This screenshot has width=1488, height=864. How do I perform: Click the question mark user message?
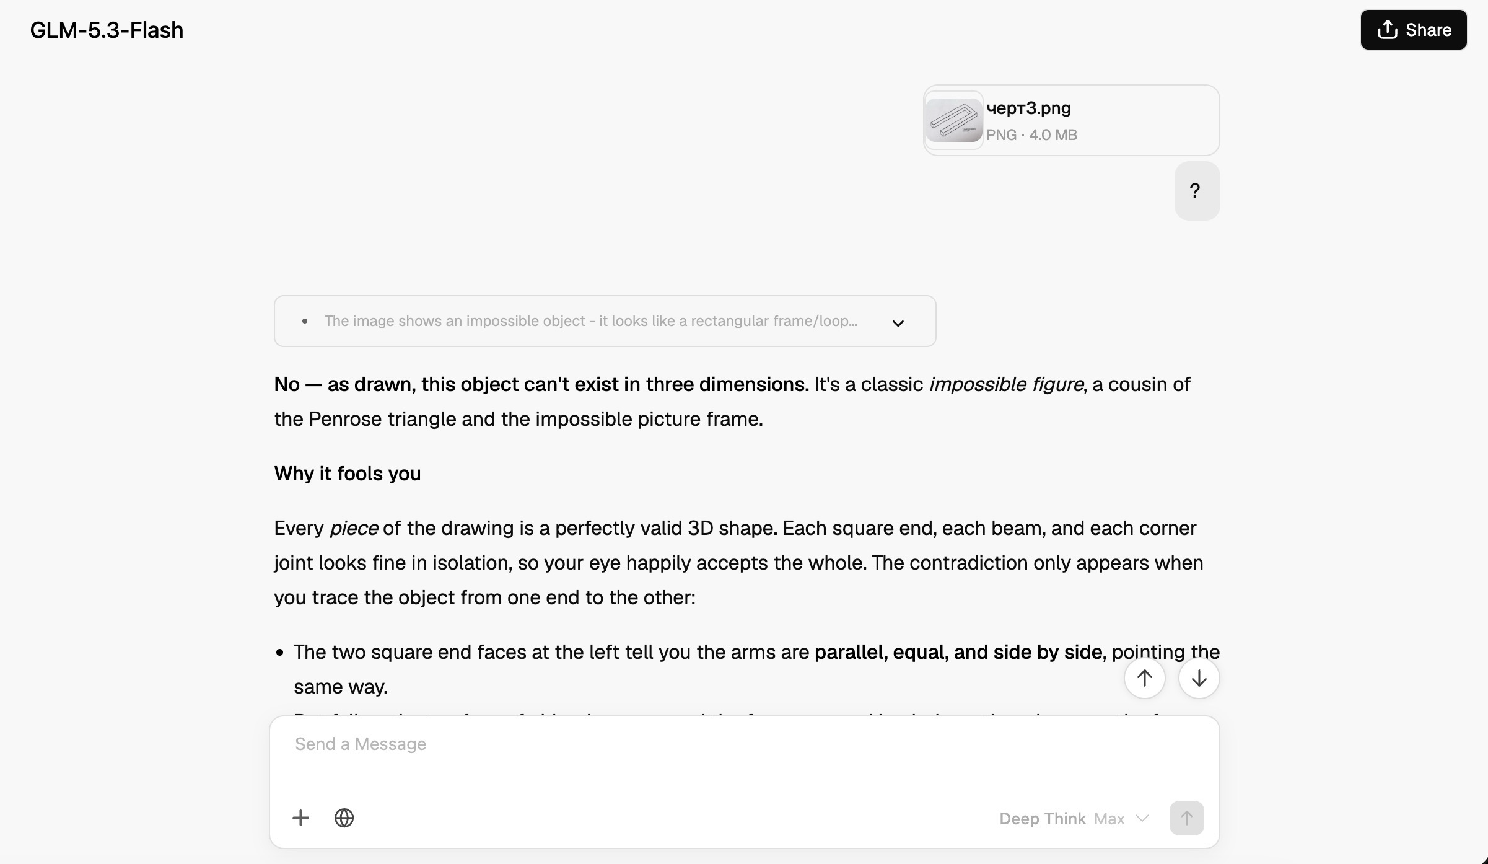[1197, 191]
